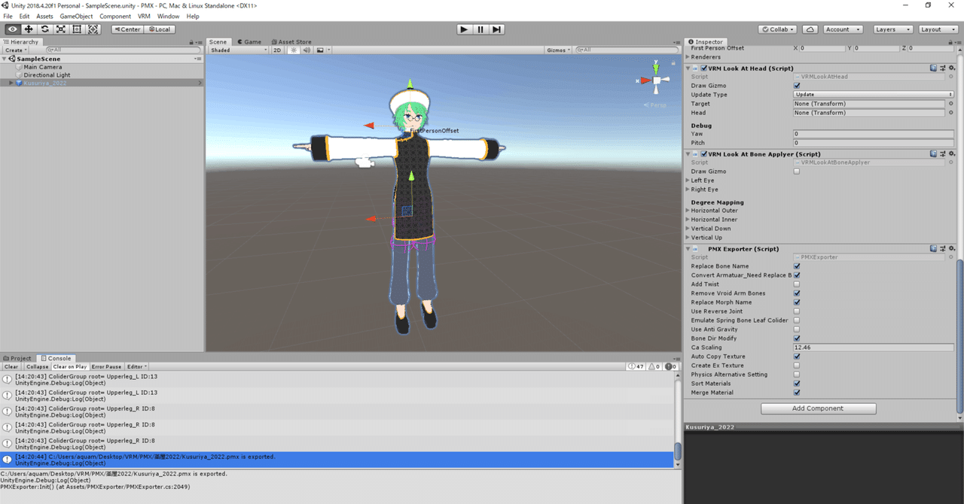
Task: Select the Hand pan tool
Action: pos(11,29)
